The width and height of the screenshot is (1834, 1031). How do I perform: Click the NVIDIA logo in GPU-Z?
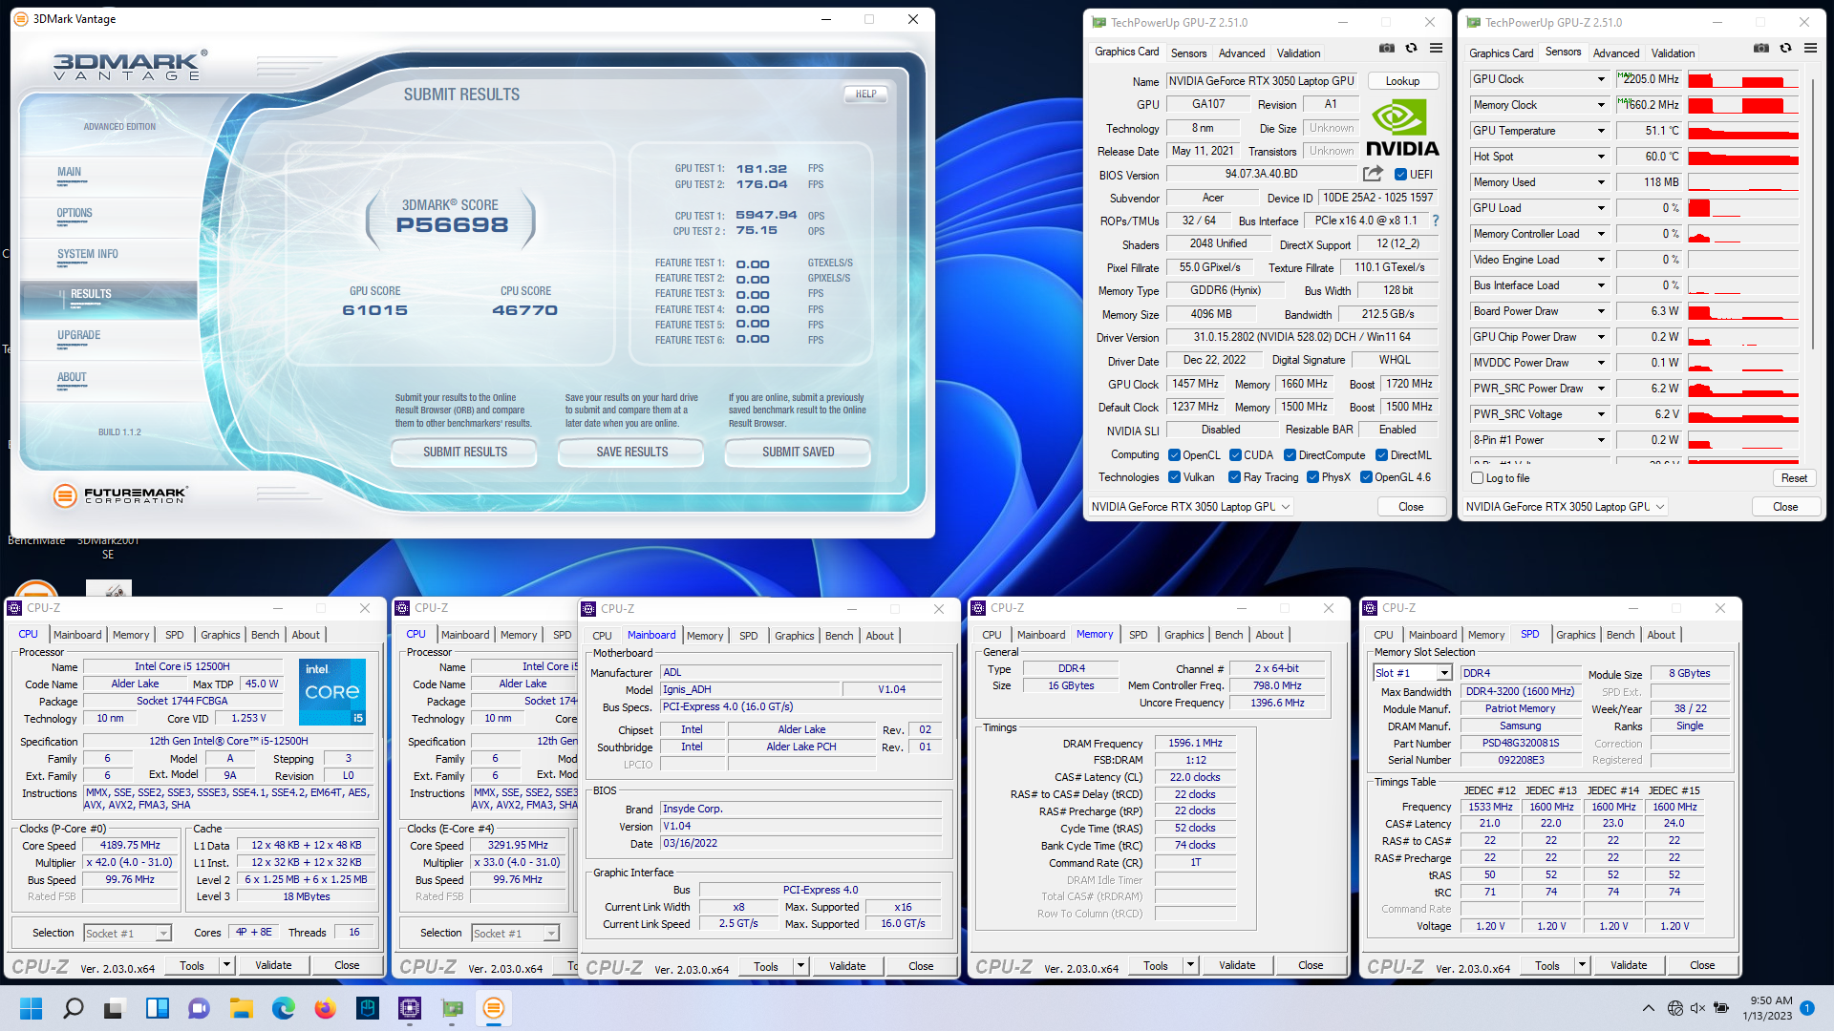[x=1402, y=130]
